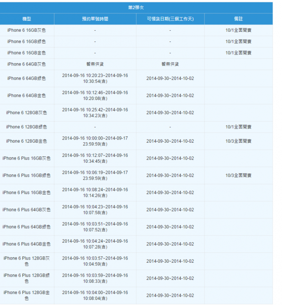The image size is (282, 305).
Task: Select the iPhone 6 Plus 16GB灰色 cell
Action: (x=27, y=158)
